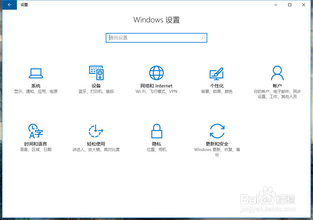Focus the 查找设置 search field
Viewport: 313px width, 220px height.
(x=156, y=38)
